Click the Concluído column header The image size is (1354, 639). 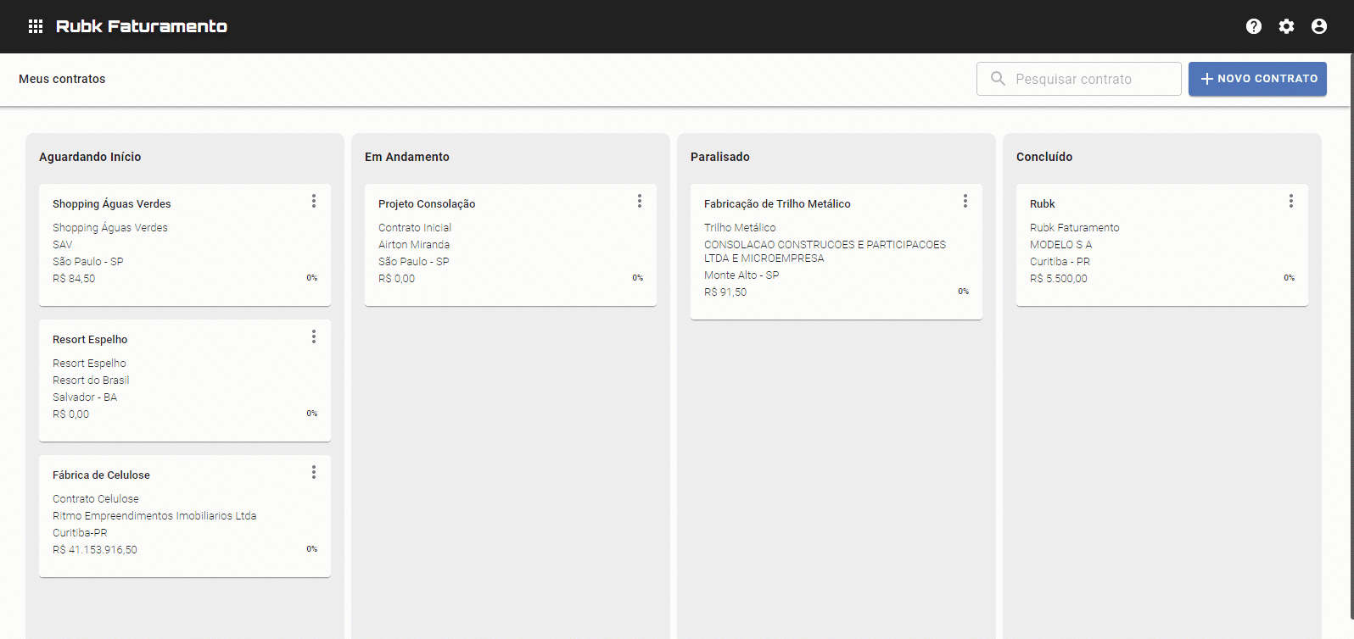1044,157
